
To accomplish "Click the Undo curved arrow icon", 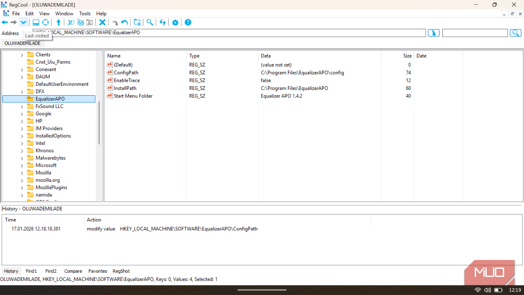I will [124, 22].
